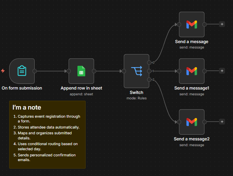Select the "I'm a note" heading
This screenshot has height=176, width=233.
click(27, 107)
